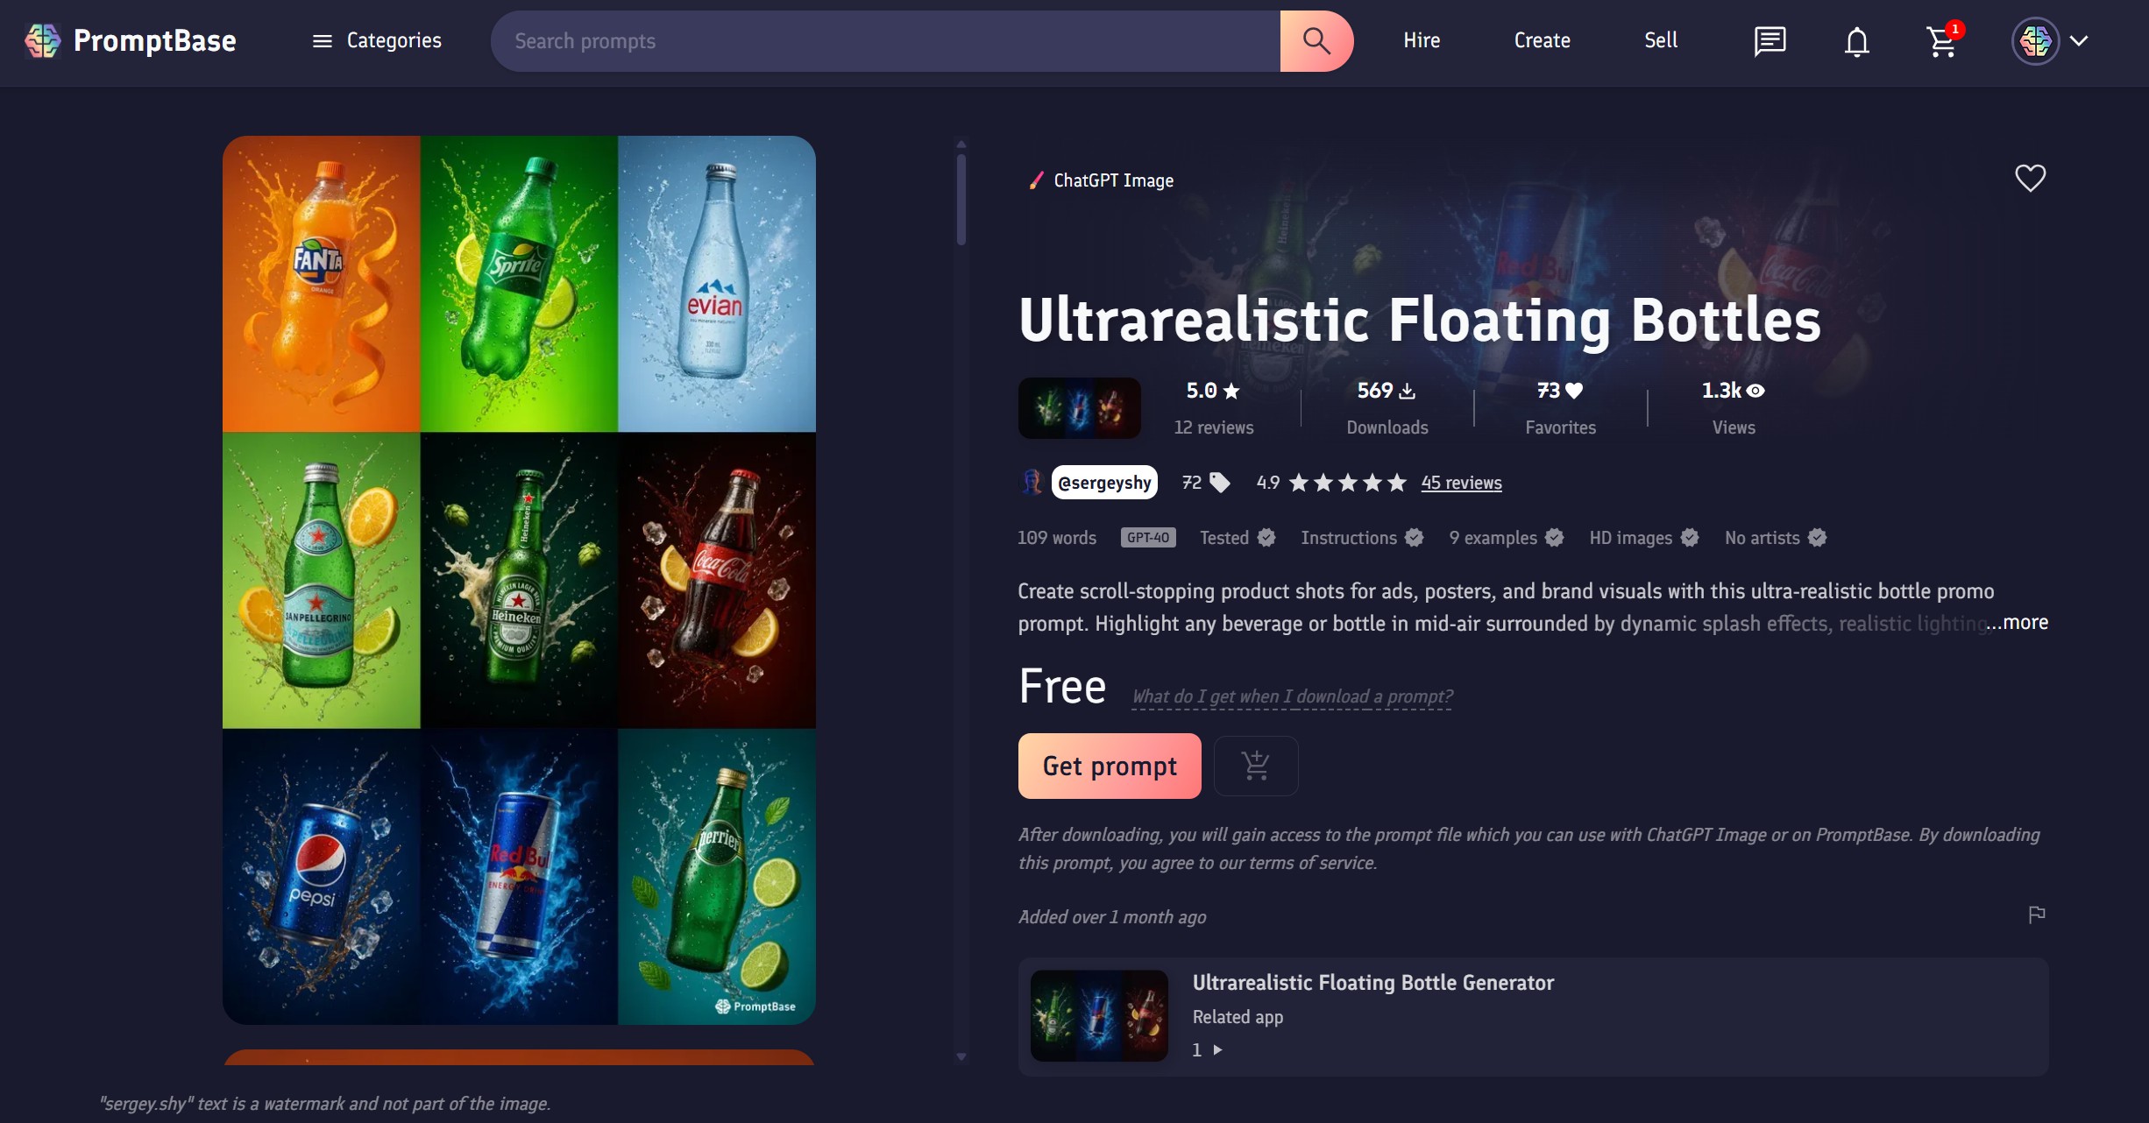Viewport: 2149px width, 1123px height.
Task: Focus the Search prompts field
Action: pos(885,40)
